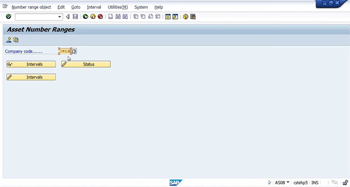This screenshot has width=350, height=187.
Task: Open the Edit menu
Action: tap(61, 7)
